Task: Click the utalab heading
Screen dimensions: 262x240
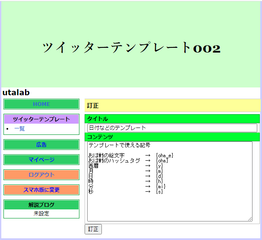Action: pos(16,92)
